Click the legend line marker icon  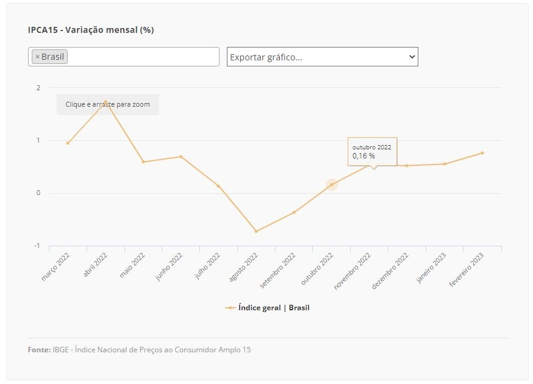click(230, 308)
